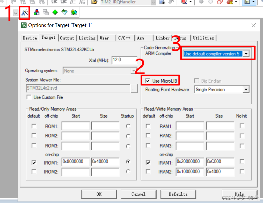Uncheck the IRAM1 default checkbox
The height and width of the screenshot is (203, 263).
(x=148, y=163)
